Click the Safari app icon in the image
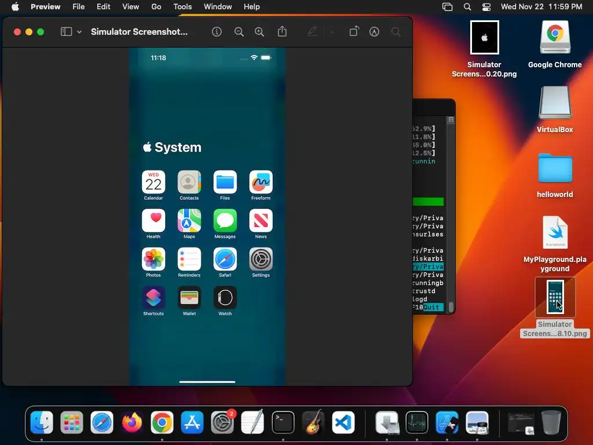593x445 pixels. [225, 259]
